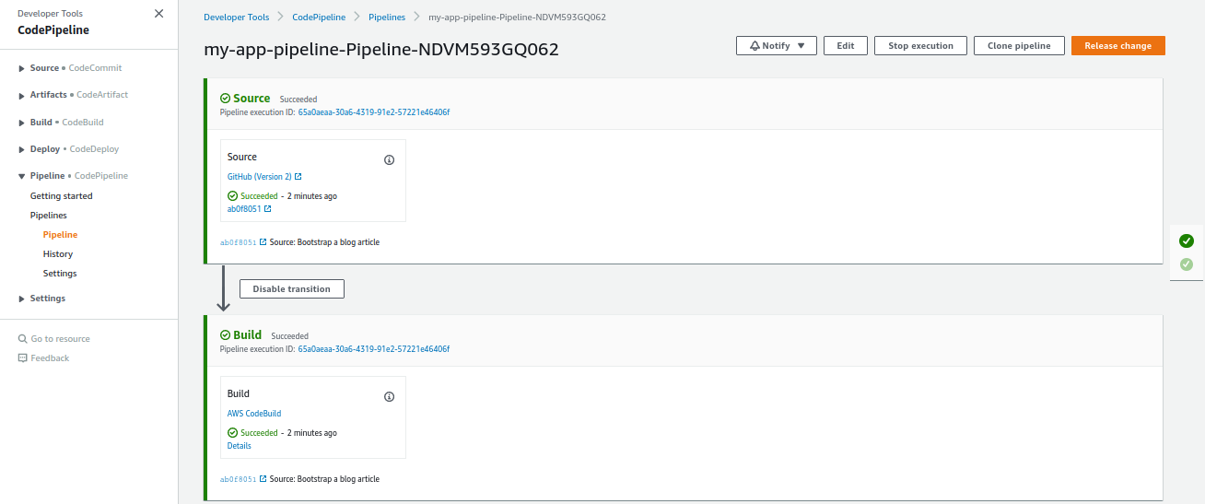Expand the Build CodeBuild section
Viewport: 1205px width, 504px height.
click(x=22, y=123)
